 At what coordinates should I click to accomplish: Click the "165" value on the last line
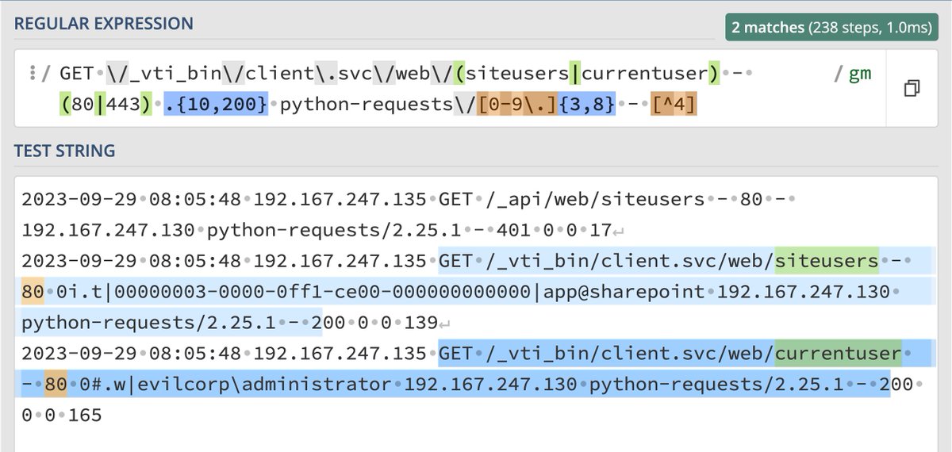point(85,415)
